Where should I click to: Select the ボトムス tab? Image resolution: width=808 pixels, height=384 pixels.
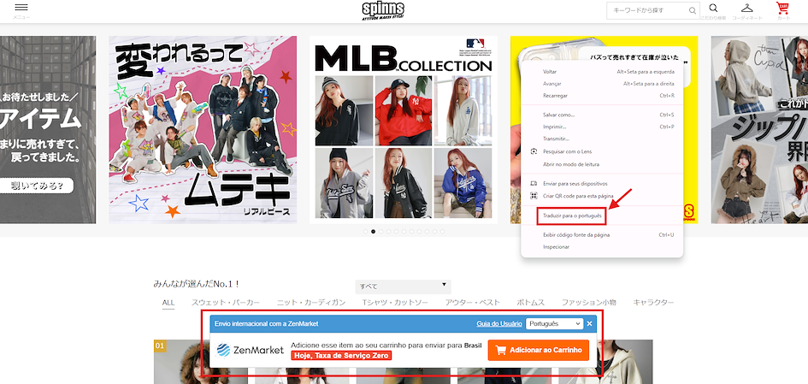pos(531,303)
